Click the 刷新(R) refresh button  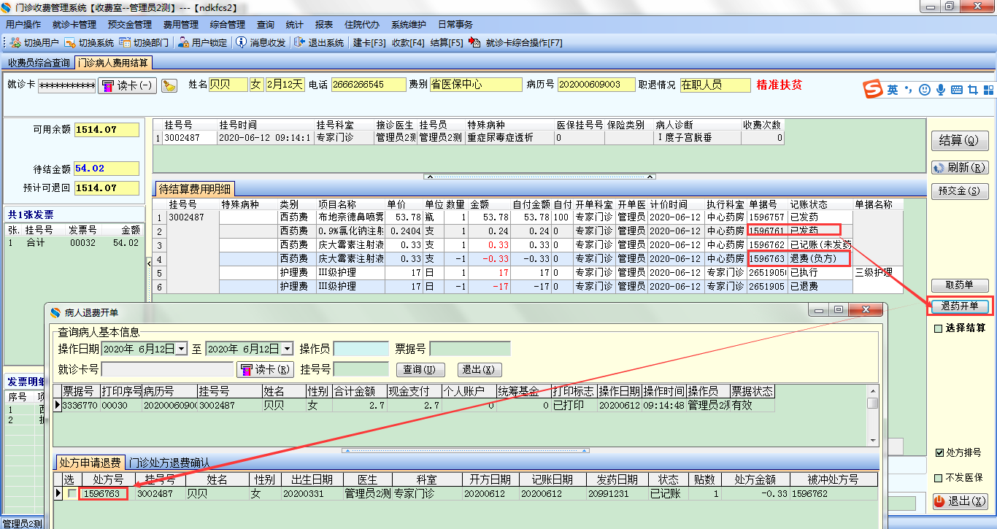coord(959,168)
